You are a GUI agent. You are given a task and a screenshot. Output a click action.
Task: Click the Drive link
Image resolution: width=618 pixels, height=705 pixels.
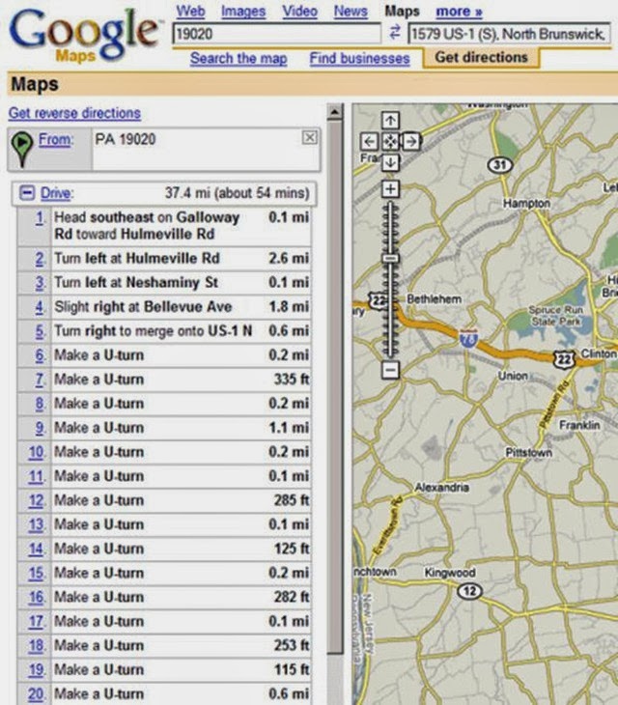pyautogui.click(x=57, y=193)
